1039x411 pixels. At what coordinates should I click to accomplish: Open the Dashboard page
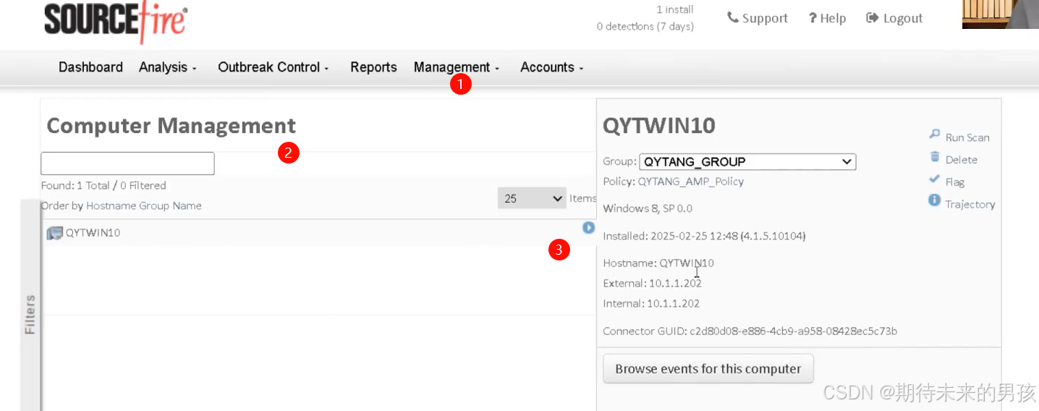pos(90,67)
